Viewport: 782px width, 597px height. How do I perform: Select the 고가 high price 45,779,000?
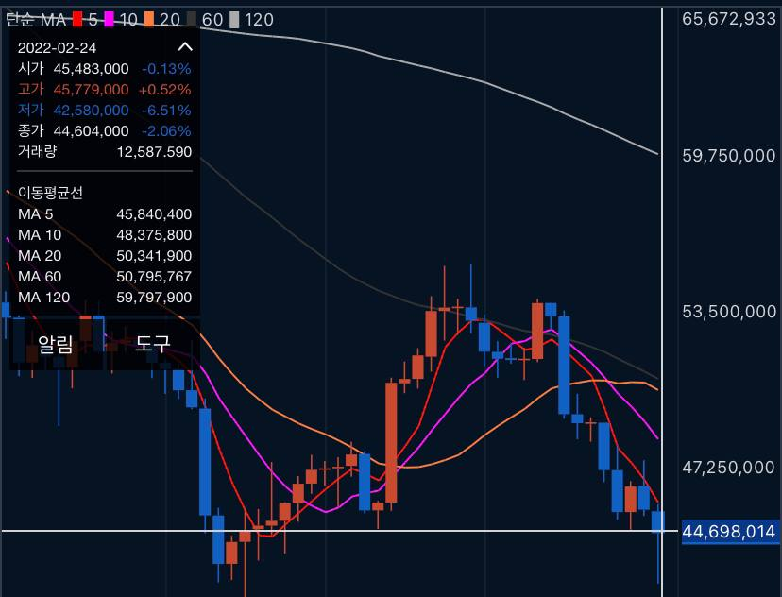pos(91,90)
